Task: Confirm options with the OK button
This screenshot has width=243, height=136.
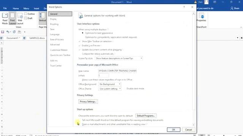Action: 174,130
